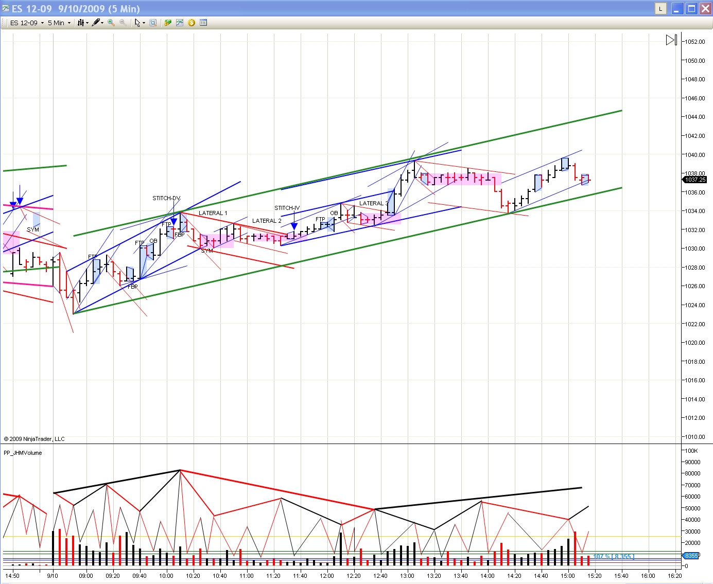
Task: Click the scroll-to-latest-bar arrow on chart
Action: tap(671, 40)
